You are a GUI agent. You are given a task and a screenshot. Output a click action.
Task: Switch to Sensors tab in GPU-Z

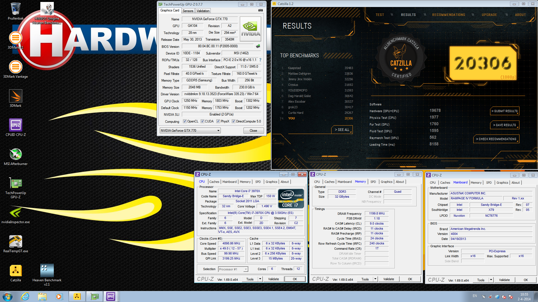click(188, 11)
